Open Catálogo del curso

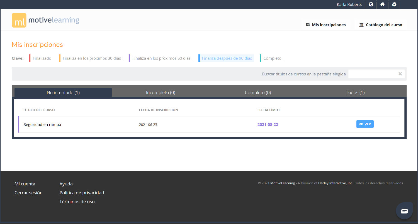point(381,25)
